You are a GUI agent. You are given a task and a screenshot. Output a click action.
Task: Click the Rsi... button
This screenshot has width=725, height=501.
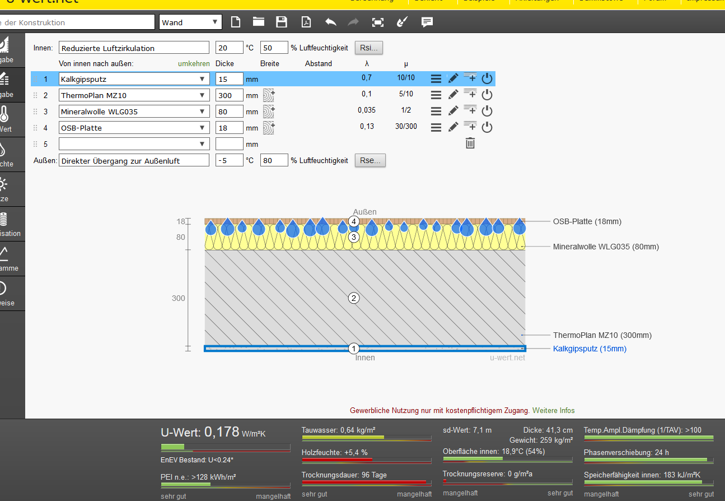(x=369, y=48)
